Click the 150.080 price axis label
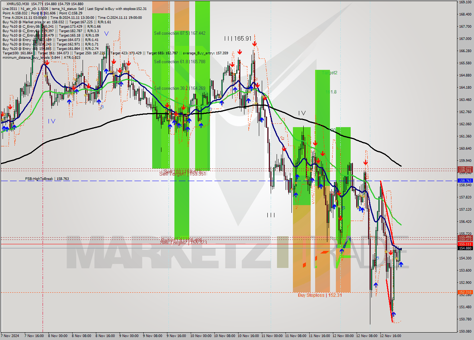Screen dimensions: 474x340 pos(465,331)
